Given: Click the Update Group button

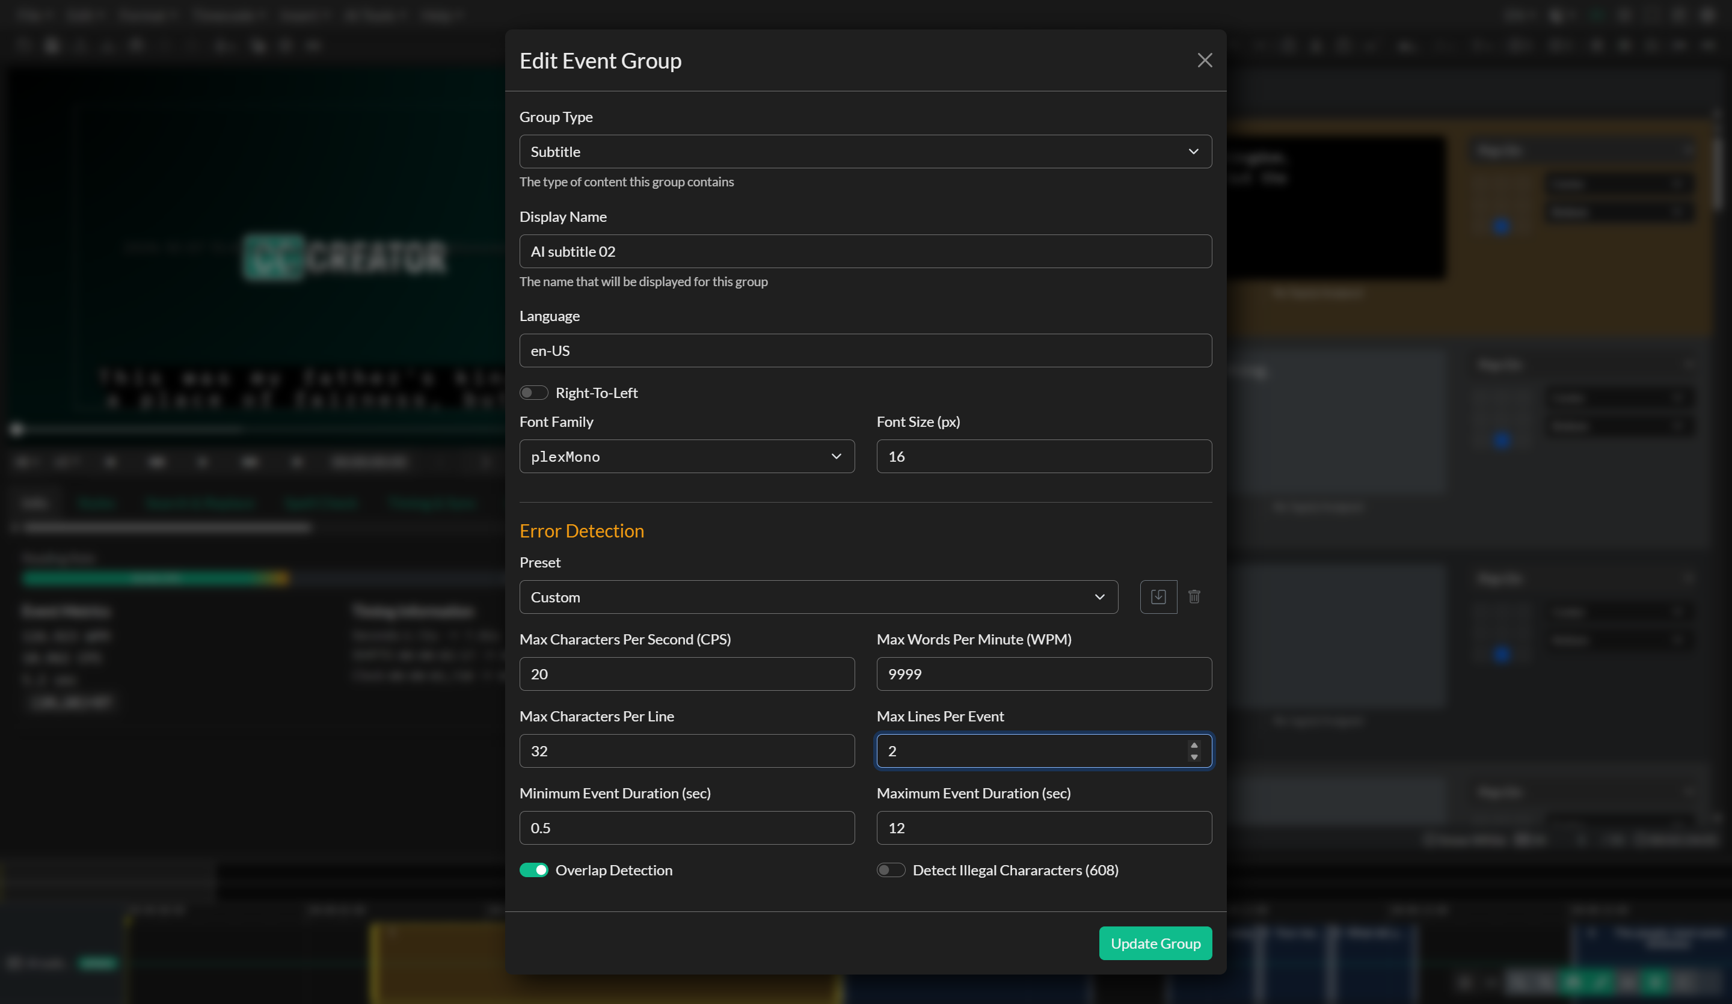Looking at the screenshot, I should 1155,943.
